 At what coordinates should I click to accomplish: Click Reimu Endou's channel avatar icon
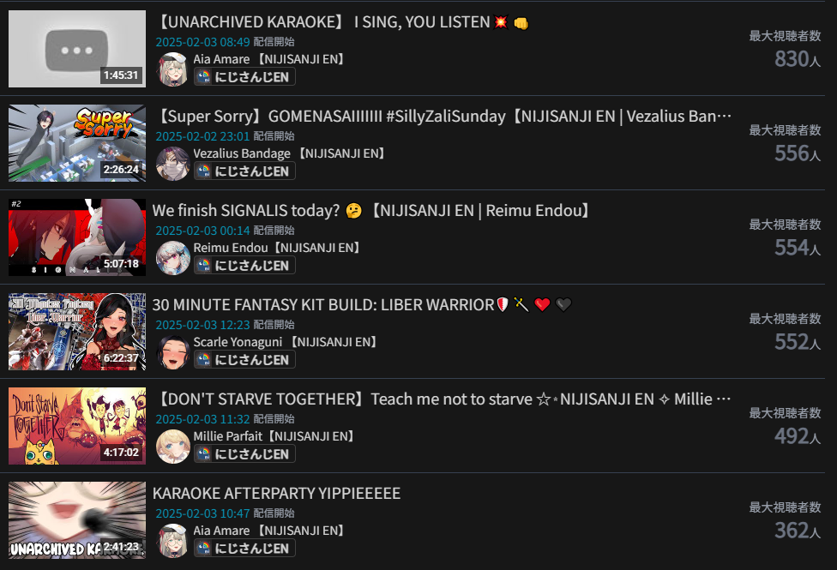(x=173, y=258)
